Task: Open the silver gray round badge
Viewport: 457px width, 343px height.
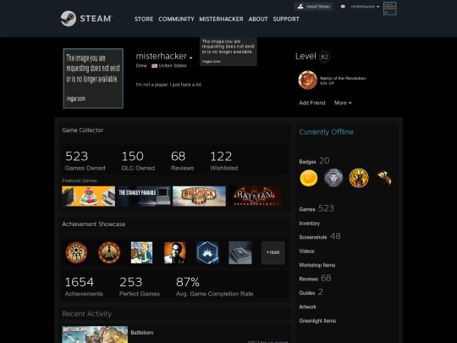Action: pyautogui.click(x=333, y=178)
